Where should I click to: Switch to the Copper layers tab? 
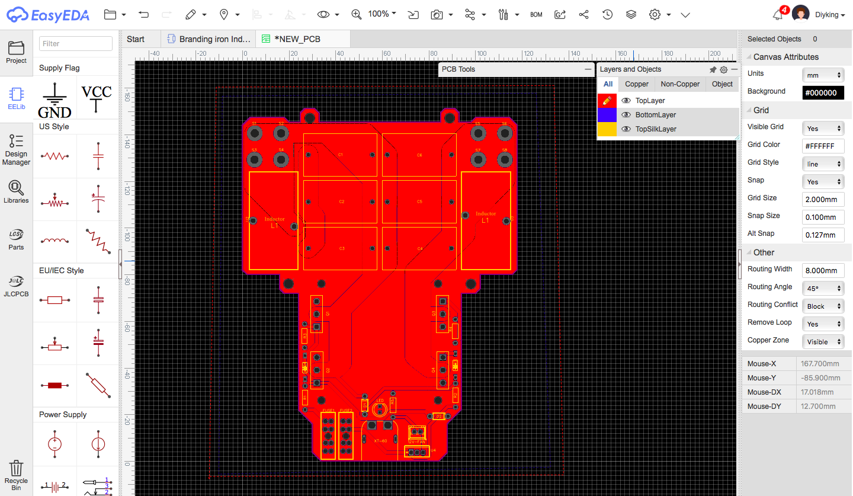click(x=636, y=84)
